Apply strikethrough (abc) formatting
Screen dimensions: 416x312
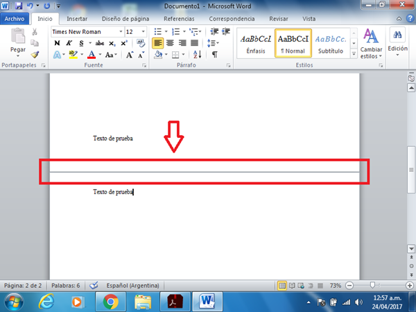pos(100,43)
